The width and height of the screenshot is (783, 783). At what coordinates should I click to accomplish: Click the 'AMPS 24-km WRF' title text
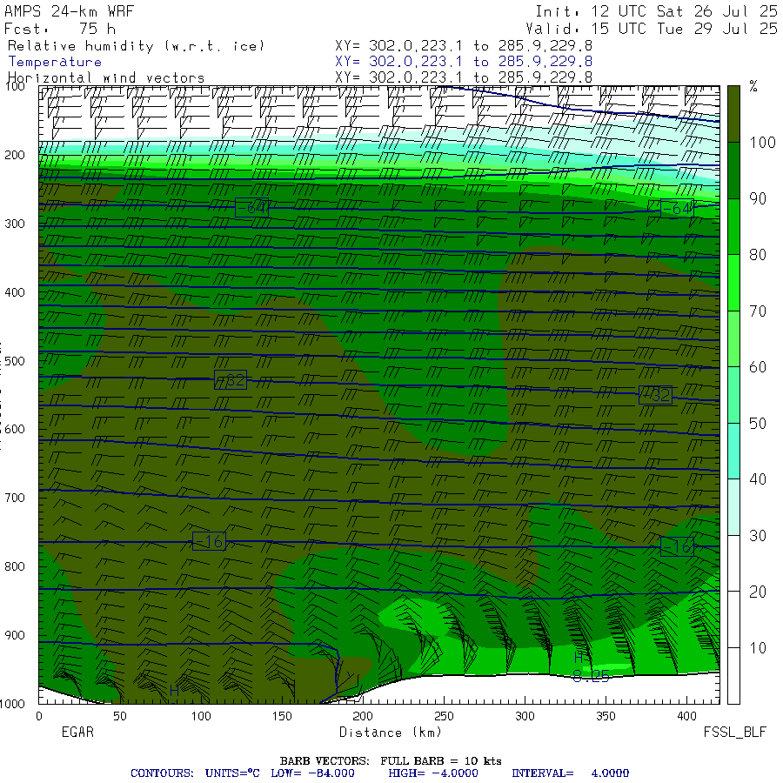click(x=69, y=11)
